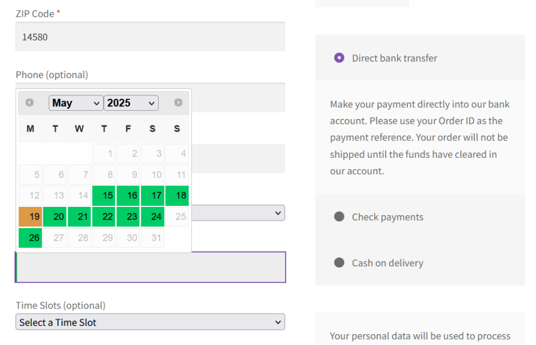
Task: Select Direct bank transfer payment option
Action: (339, 58)
